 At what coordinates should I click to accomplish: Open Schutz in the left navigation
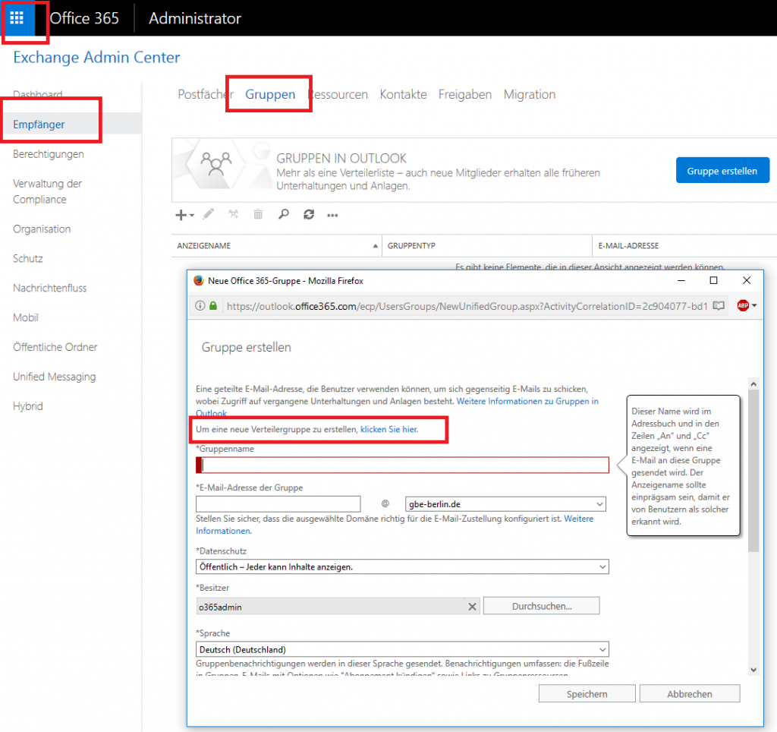tap(28, 258)
